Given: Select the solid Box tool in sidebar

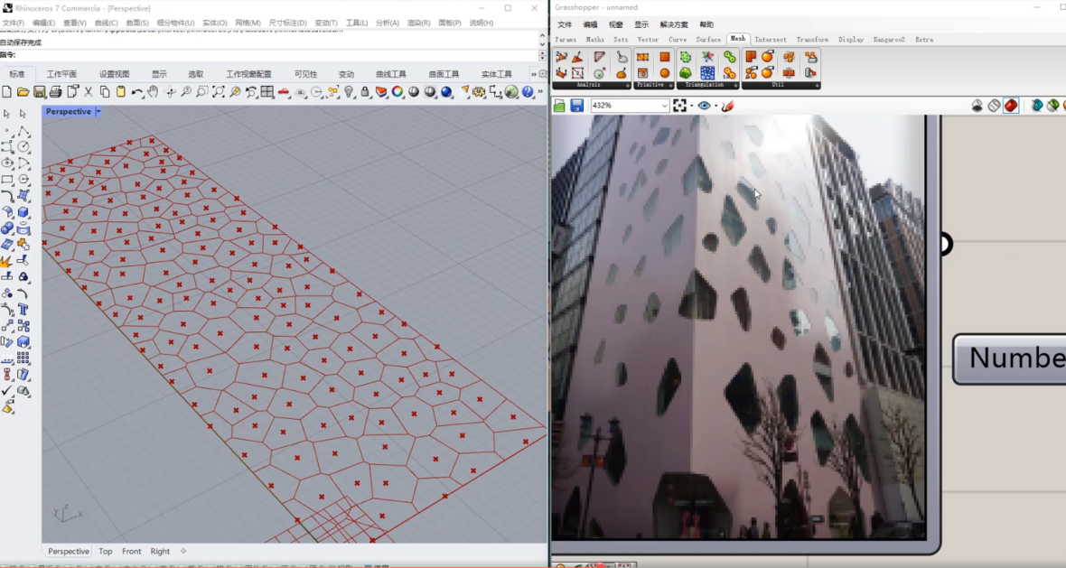Looking at the screenshot, I should tap(23, 212).
